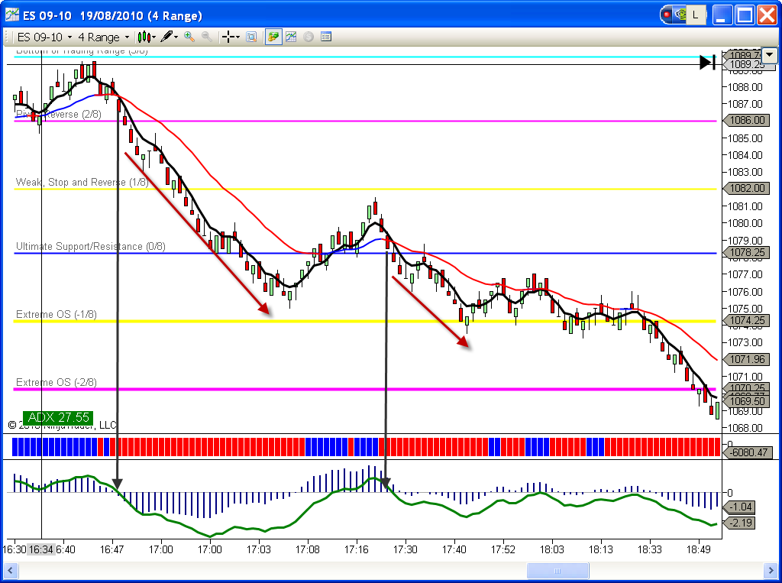Open the data box table icon
This screenshot has width=782, height=583.
click(x=326, y=37)
